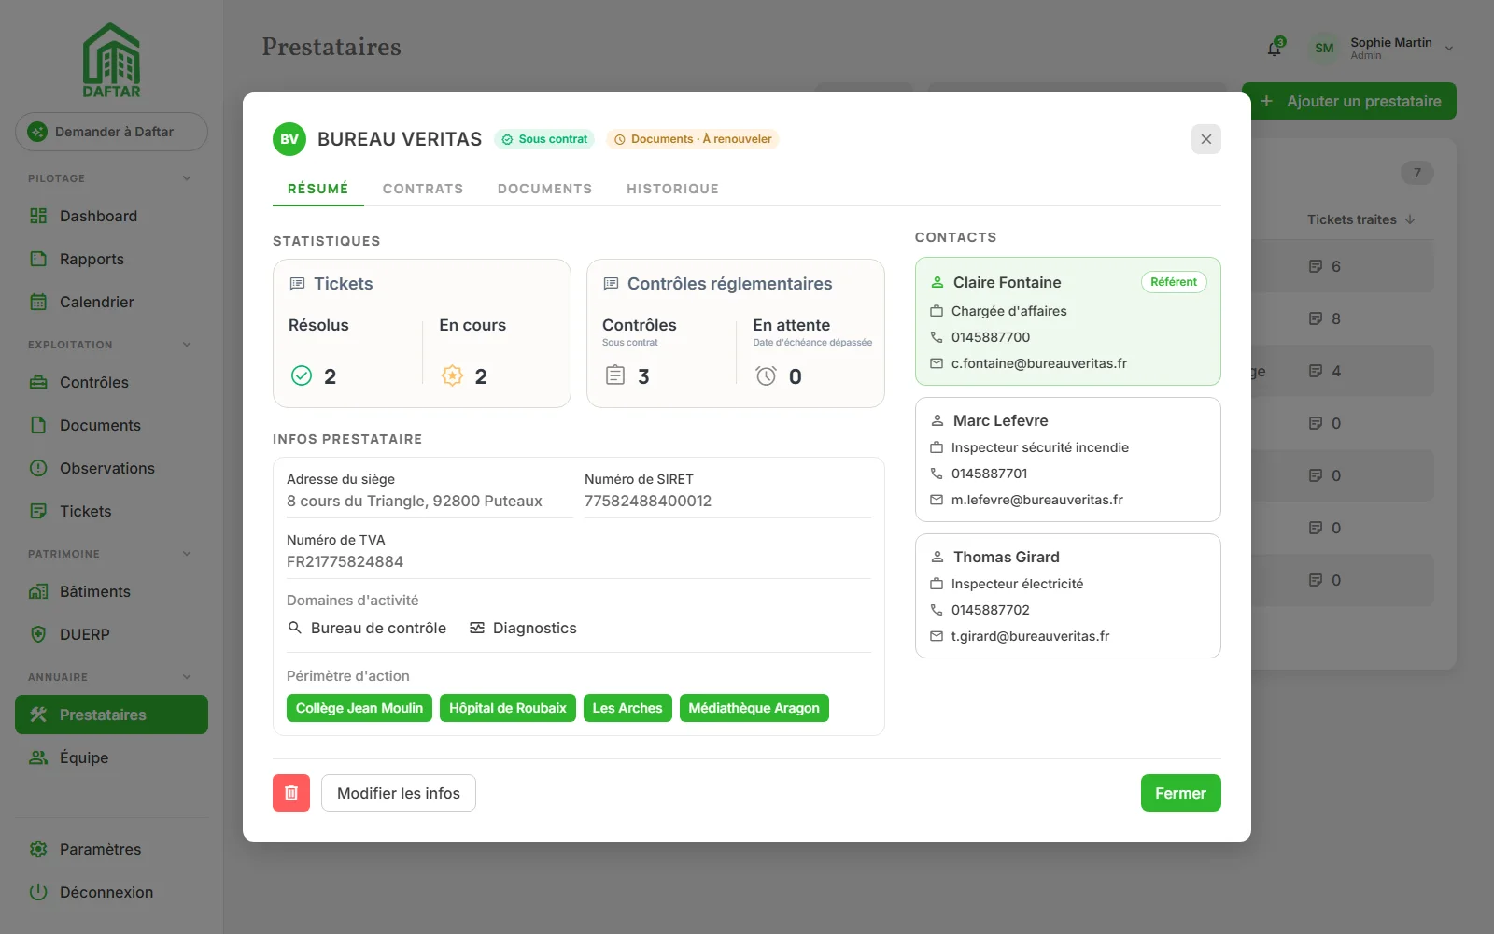The height and width of the screenshot is (934, 1494).
Task: Click the Hôpital de Roubaix tag
Action: point(508,708)
